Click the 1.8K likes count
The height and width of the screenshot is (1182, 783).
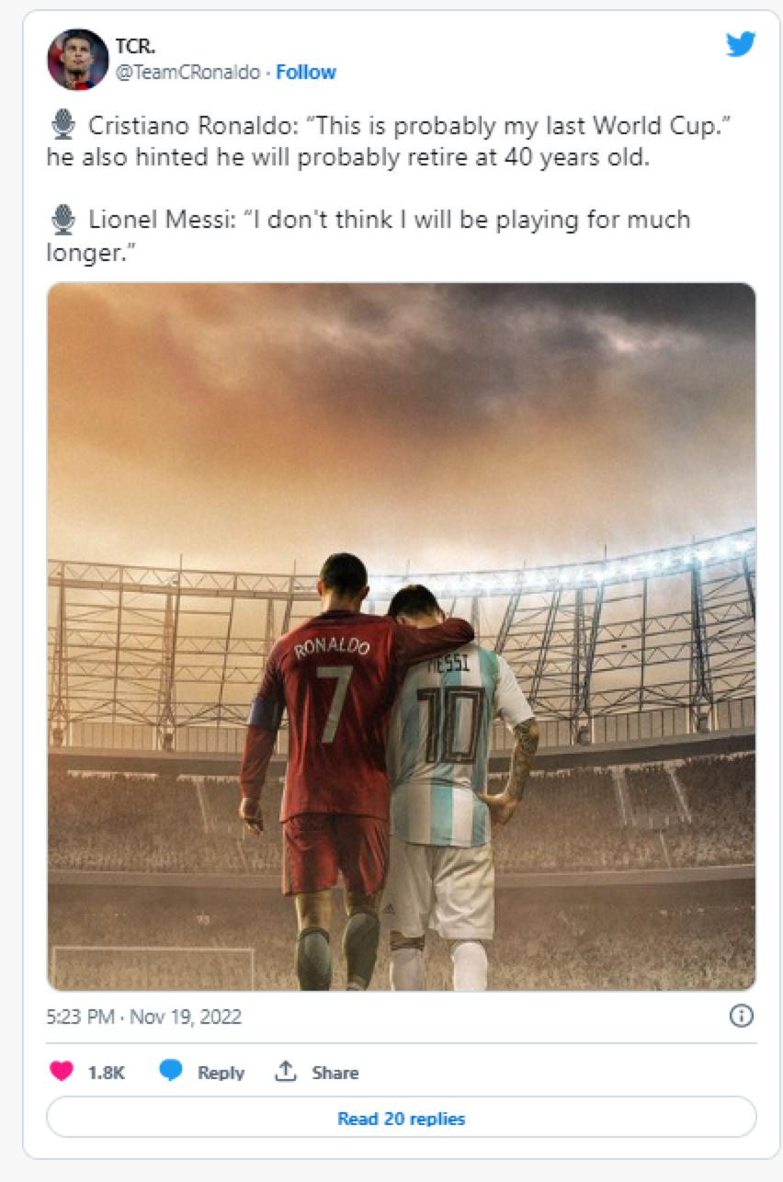tap(106, 1073)
